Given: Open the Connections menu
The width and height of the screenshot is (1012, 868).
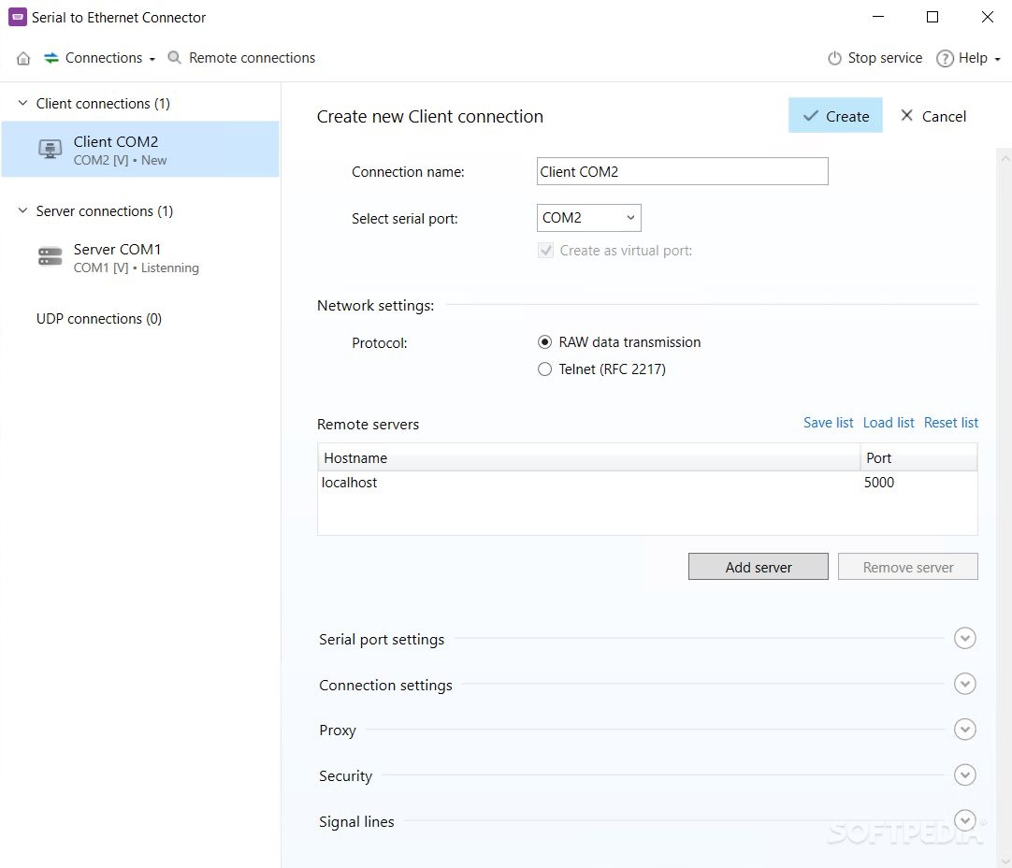Looking at the screenshot, I should click(100, 58).
